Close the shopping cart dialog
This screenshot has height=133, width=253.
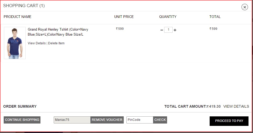[x=245, y=7]
